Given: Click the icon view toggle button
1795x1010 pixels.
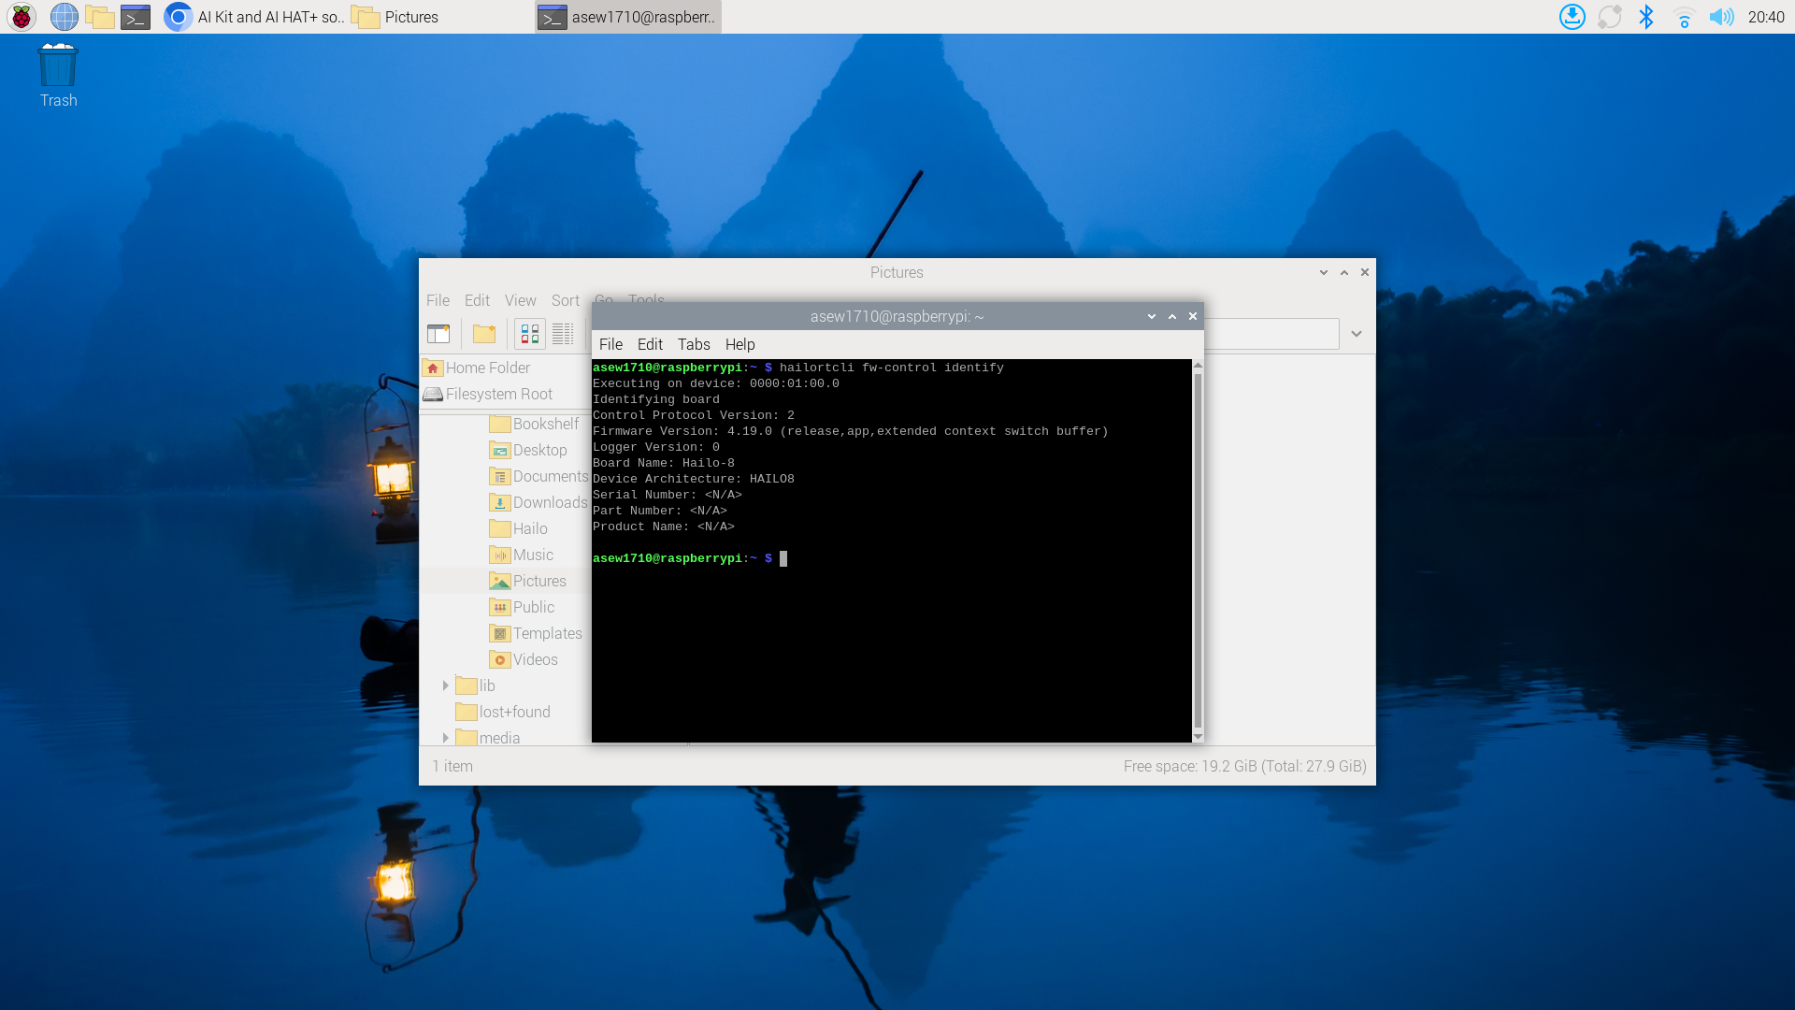Looking at the screenshot, I should click(527, 334).
